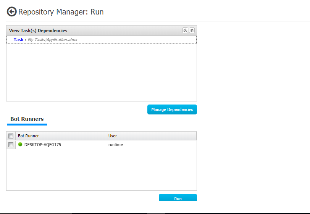Click the View Task(s) Dependencies panel title
The width and height of the screenshot is (310, 214).
click(38, 31)
